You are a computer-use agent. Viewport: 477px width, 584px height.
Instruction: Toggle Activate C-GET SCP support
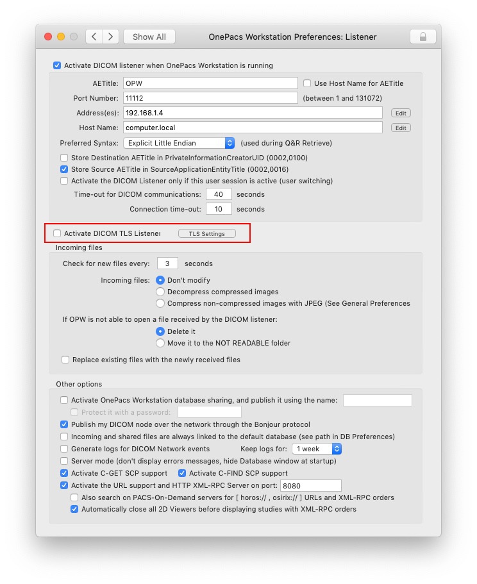pyautogui.click(x=64, y=473)
